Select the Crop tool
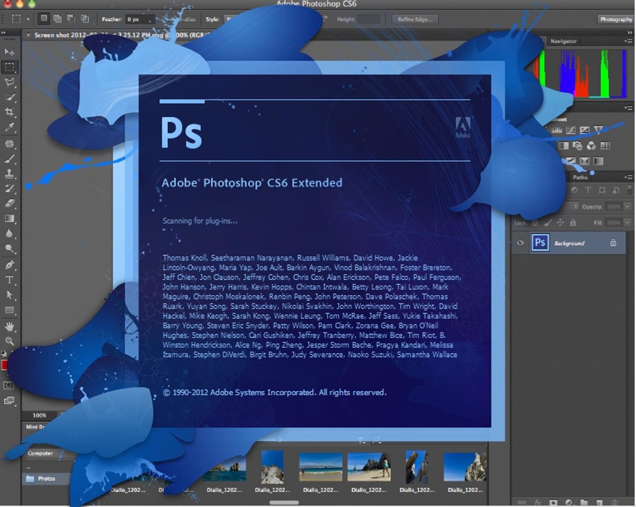Image resolution: width=636 pixels, height=507 pixels. [10, 112]
